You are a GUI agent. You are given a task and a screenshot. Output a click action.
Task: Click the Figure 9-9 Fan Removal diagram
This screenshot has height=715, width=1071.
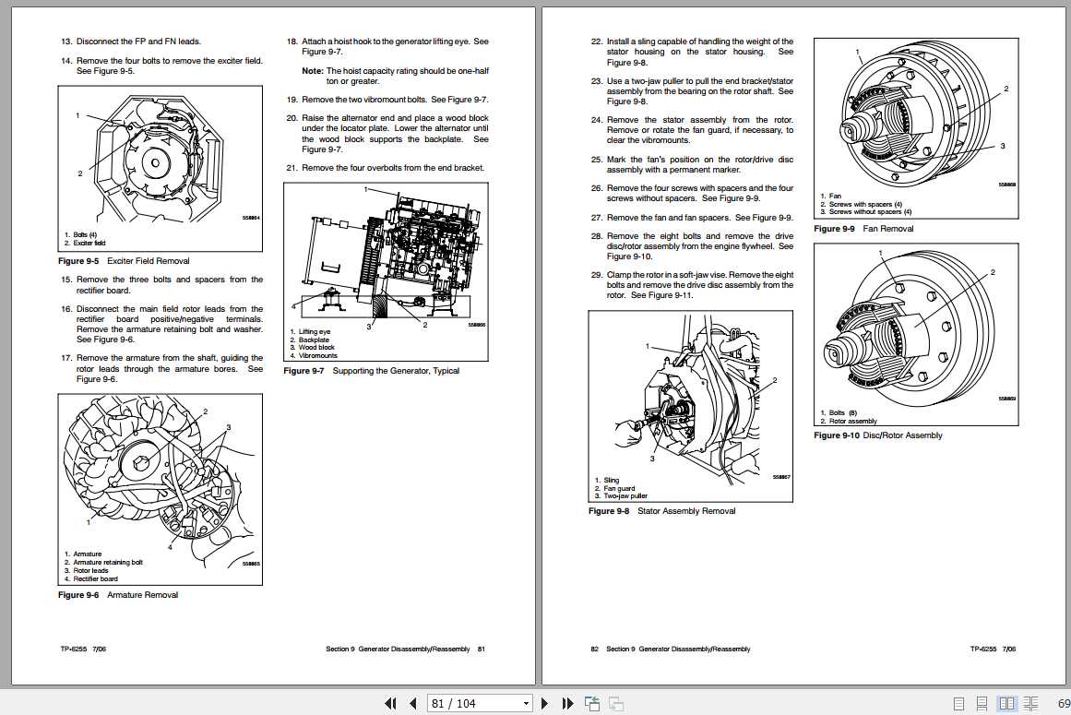click(x=916, y=125)
